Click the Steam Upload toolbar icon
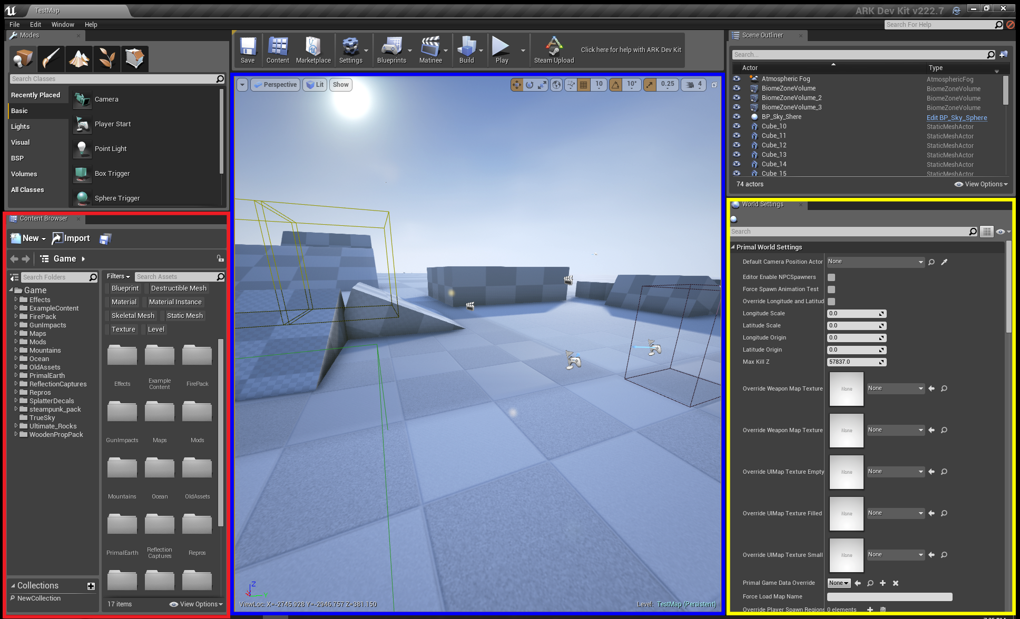This screenshot has height=619, width=1020. click(x=554, y=47)
